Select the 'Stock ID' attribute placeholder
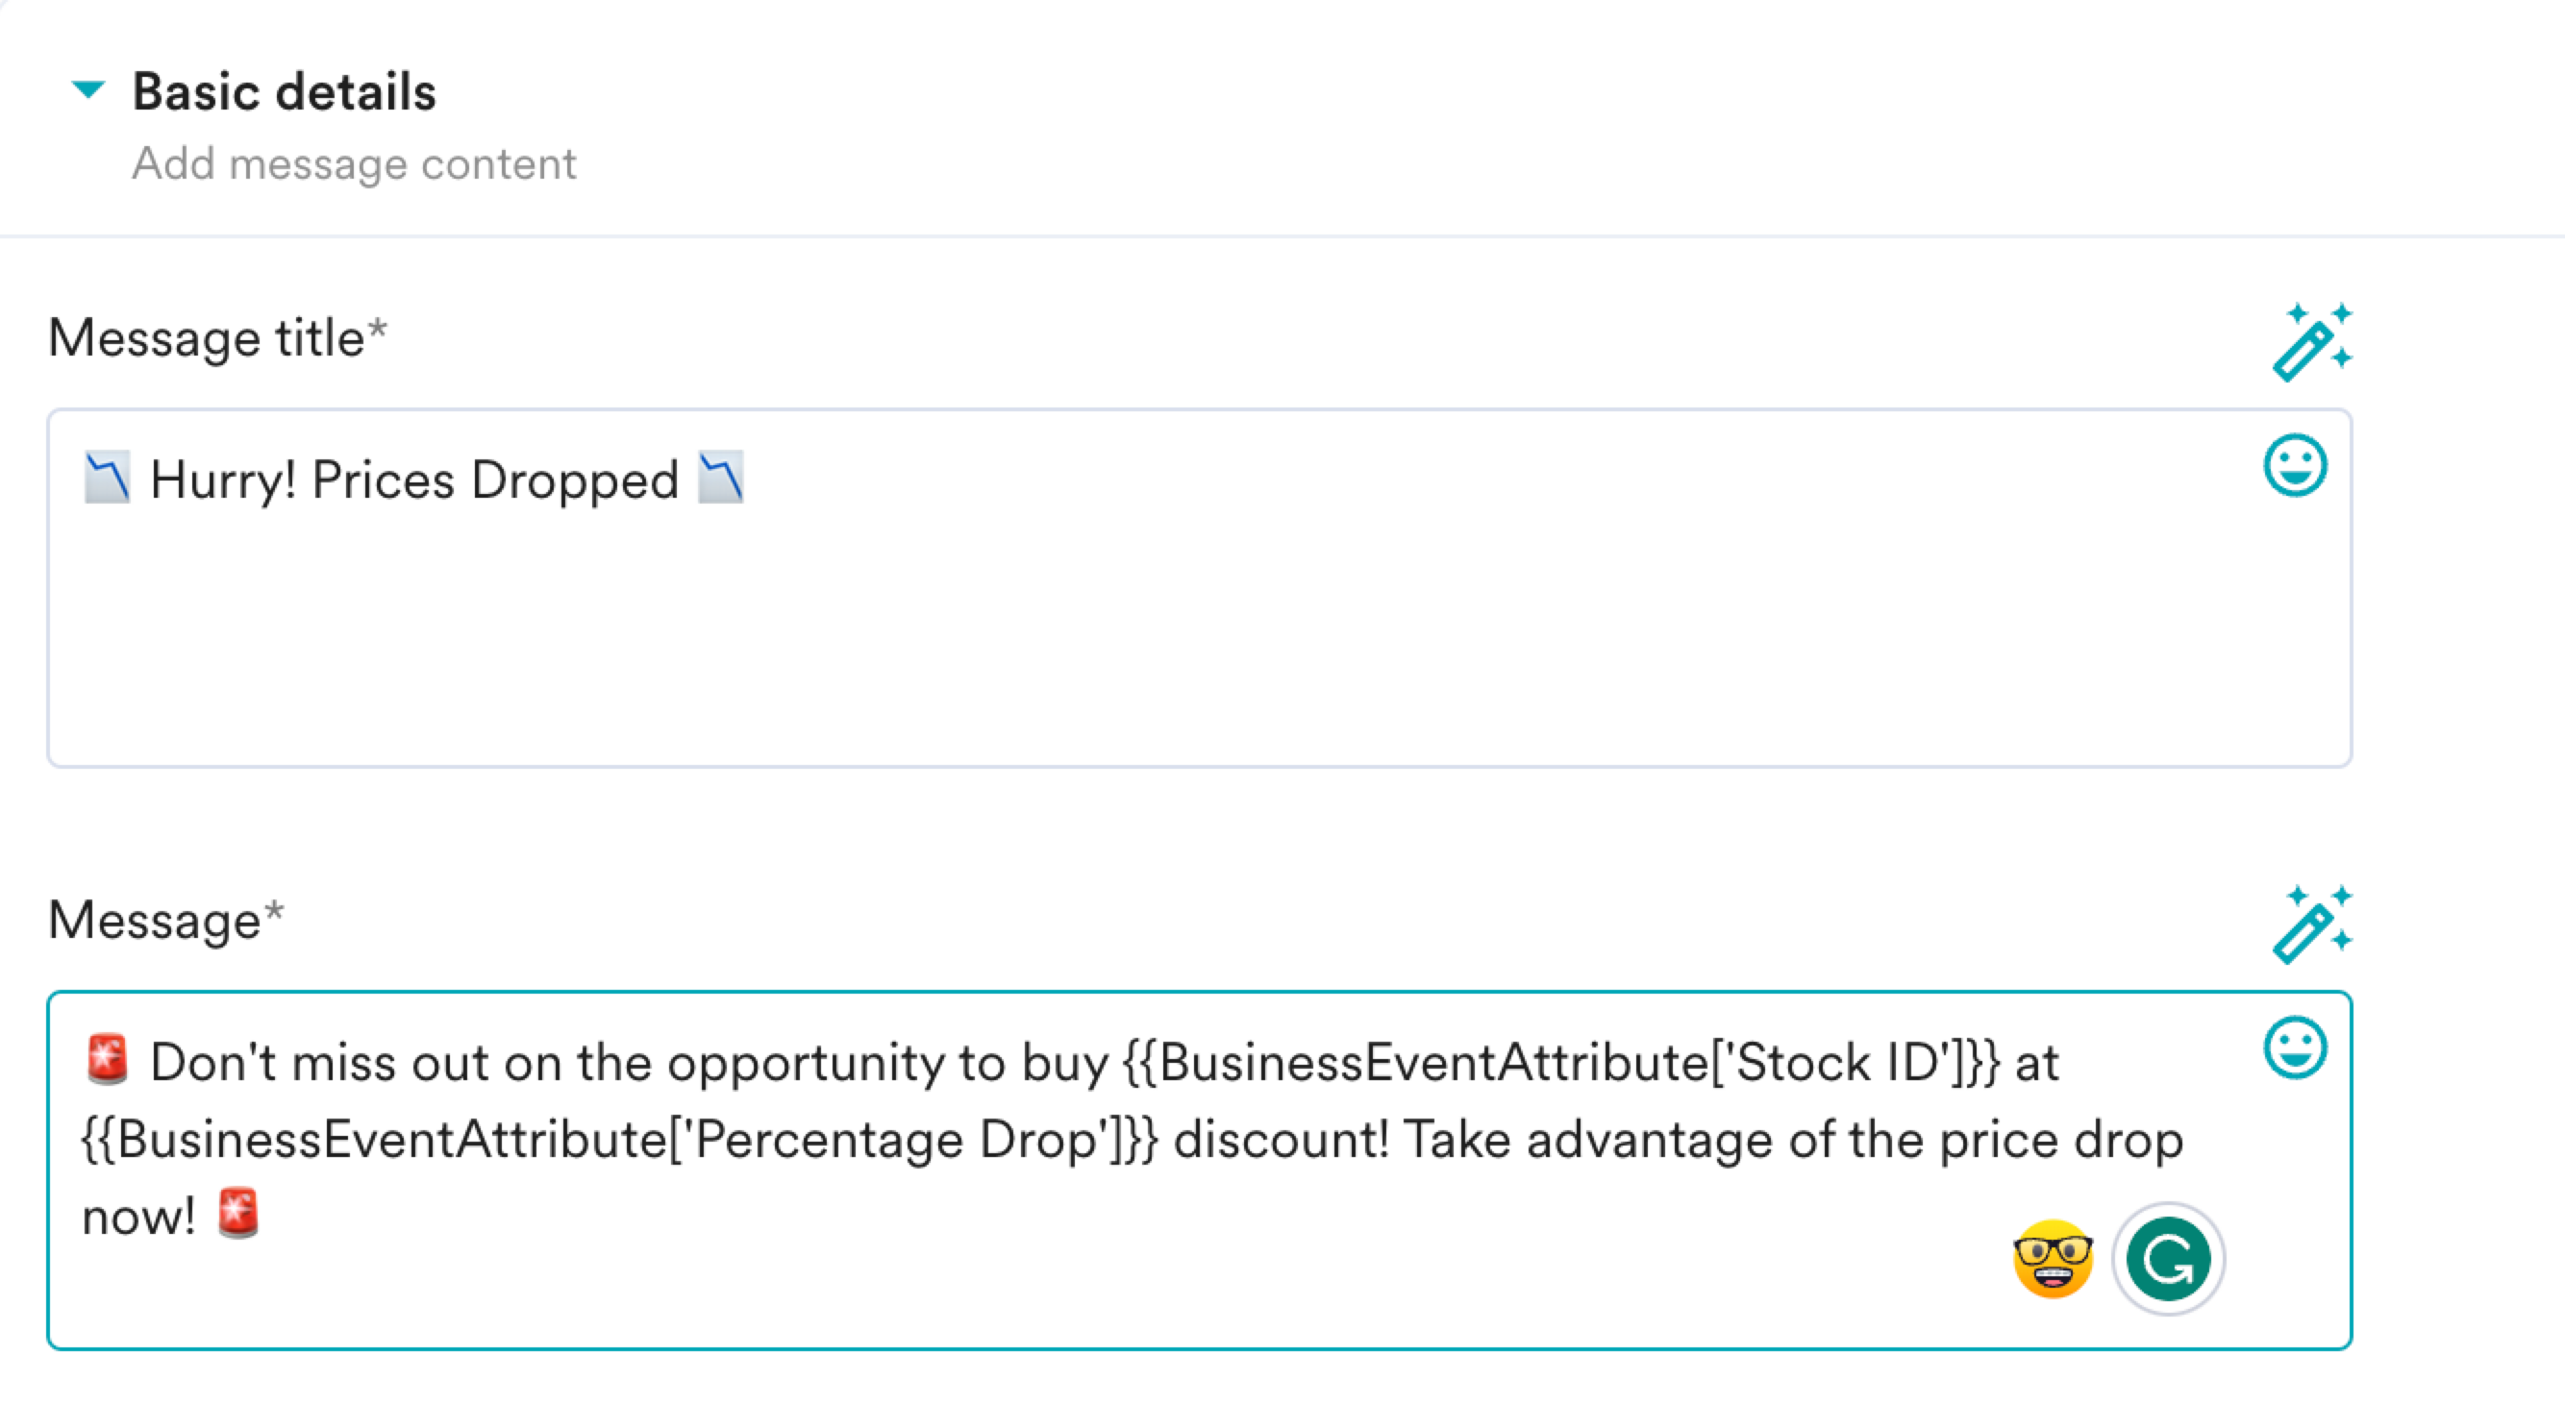This screenshot has height=1405, width=2565. click(1560, 1062)
